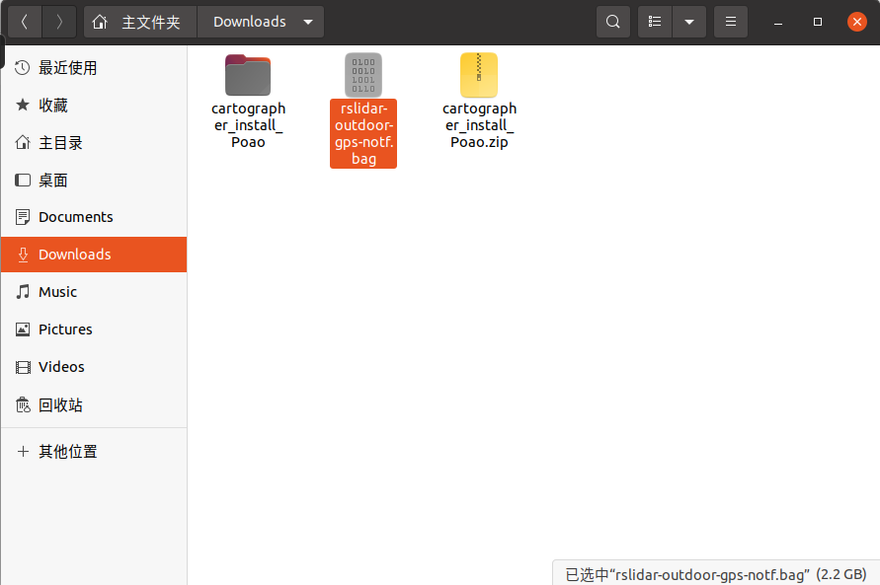The image size is (880, 585).
Task: Open 回收站 trash in sidebar
Action: click(60, 405)
